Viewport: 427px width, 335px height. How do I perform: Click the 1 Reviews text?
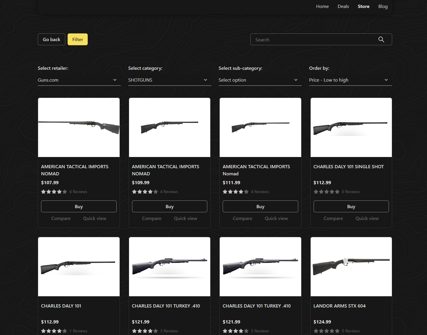pos(78,331)
